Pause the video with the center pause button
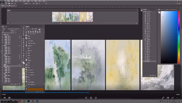The image size is (182, 103). (x=91, y=98)
